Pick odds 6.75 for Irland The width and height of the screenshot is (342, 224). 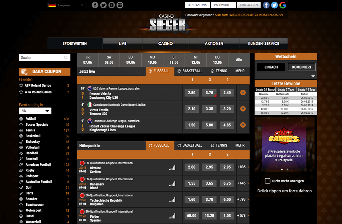click(227, 183)
